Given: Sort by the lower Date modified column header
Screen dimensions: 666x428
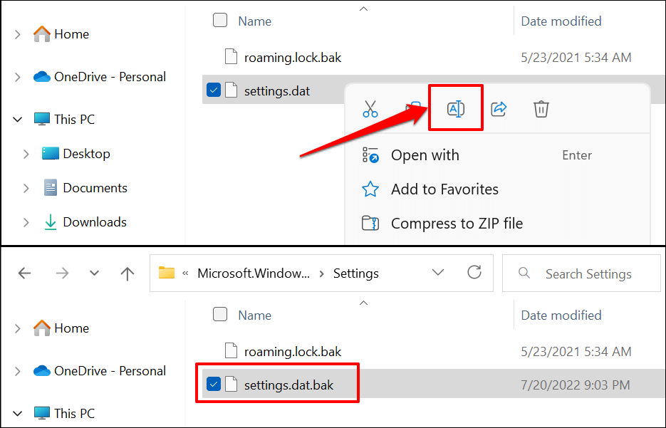Looking at the screenshot, I should (x=561, y=315).
